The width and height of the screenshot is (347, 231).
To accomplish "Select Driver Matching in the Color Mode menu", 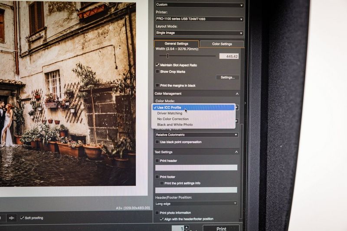I will pos(170,113).
